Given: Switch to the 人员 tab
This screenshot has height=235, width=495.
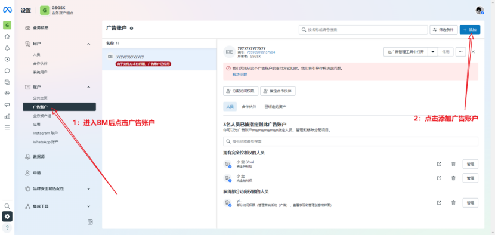Looking at the screenshot, I should [x=230, y=106].
